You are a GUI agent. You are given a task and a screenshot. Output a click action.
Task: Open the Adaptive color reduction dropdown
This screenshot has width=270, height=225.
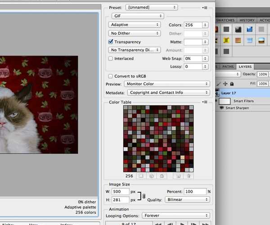click(x=135, y=25)
